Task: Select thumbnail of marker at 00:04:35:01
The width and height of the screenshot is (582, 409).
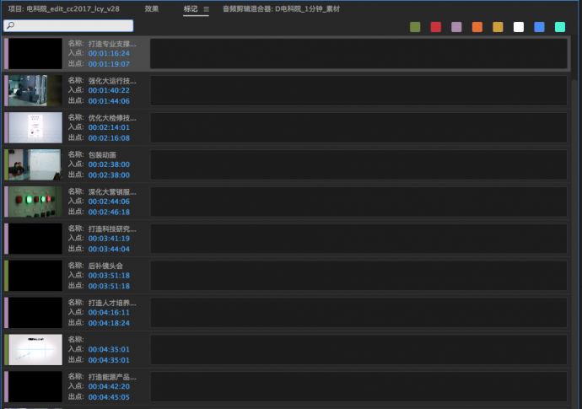Action: coord(35,350)
